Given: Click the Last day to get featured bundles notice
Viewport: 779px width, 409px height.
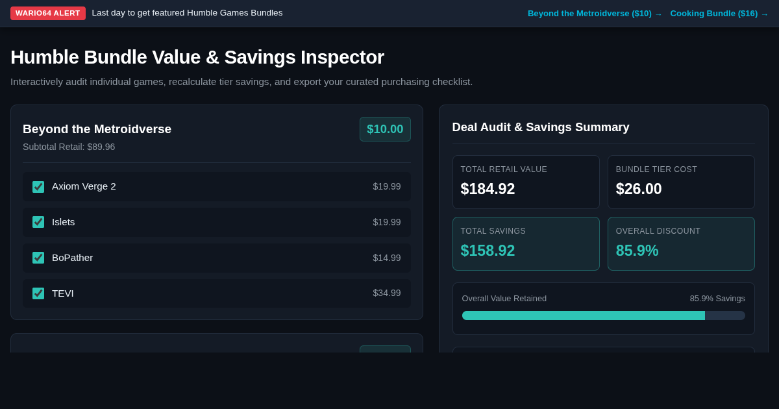Looking at the screenshot, I should (188, 13).
